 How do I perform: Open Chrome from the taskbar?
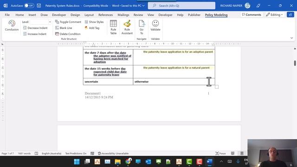pos(128,162)
